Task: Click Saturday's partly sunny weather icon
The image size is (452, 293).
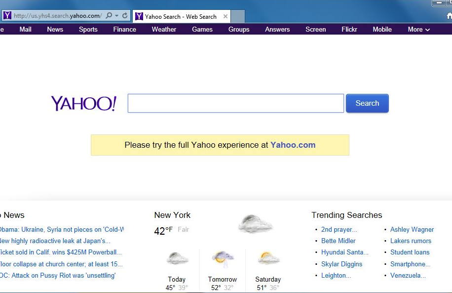Action: point(268,258)
